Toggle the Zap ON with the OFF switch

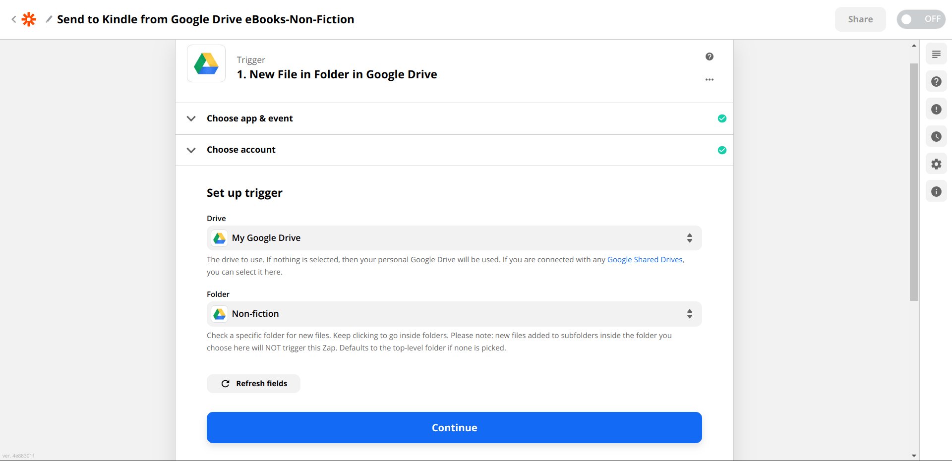point(921,19)
